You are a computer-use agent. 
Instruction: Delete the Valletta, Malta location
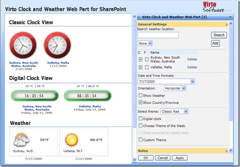click(x=192, y=67)
